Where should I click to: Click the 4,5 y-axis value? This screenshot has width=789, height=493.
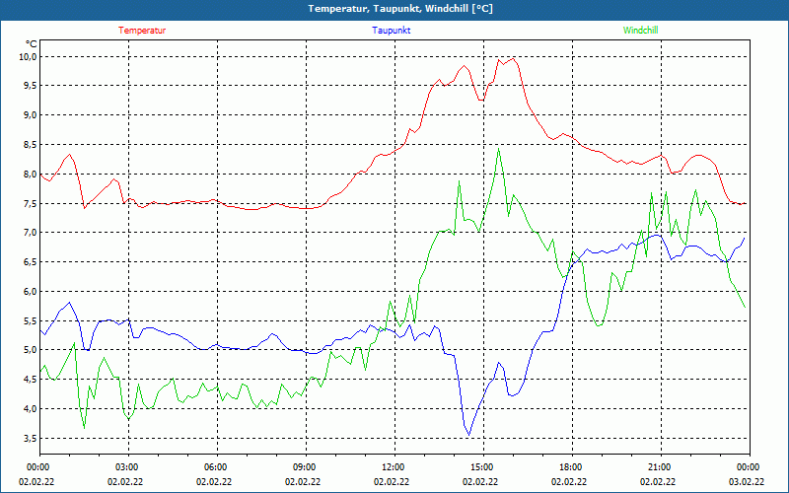[31, 380]
